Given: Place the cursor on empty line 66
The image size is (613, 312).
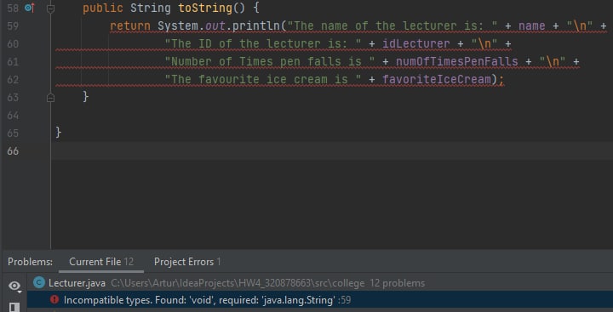Looking at the screenshot, I should [x=331, y=150].
